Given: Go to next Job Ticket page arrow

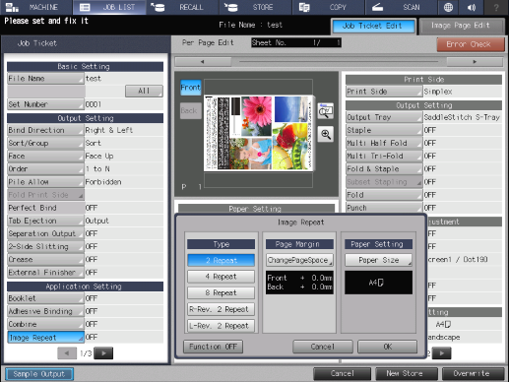Looking at the screenshot, I should (x=103, y=353).
